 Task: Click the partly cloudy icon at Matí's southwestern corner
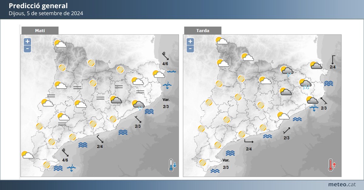[28, 155]
